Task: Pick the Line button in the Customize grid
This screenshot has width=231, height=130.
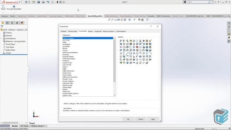Action: point(127,53)
